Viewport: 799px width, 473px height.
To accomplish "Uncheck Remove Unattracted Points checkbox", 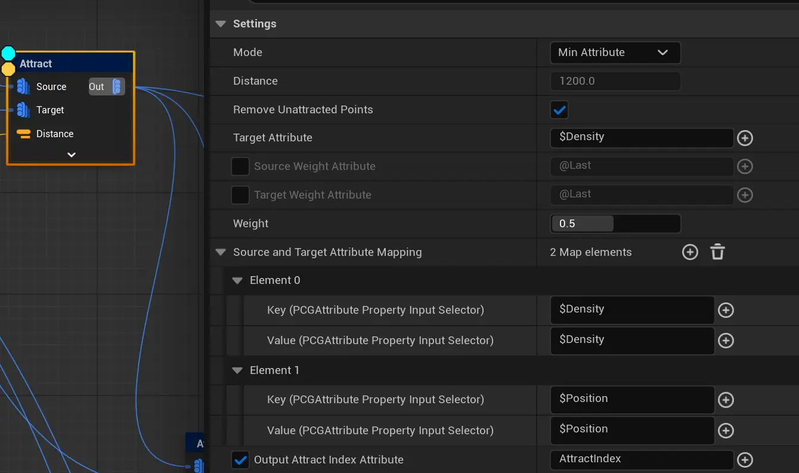I will point(559,110).
